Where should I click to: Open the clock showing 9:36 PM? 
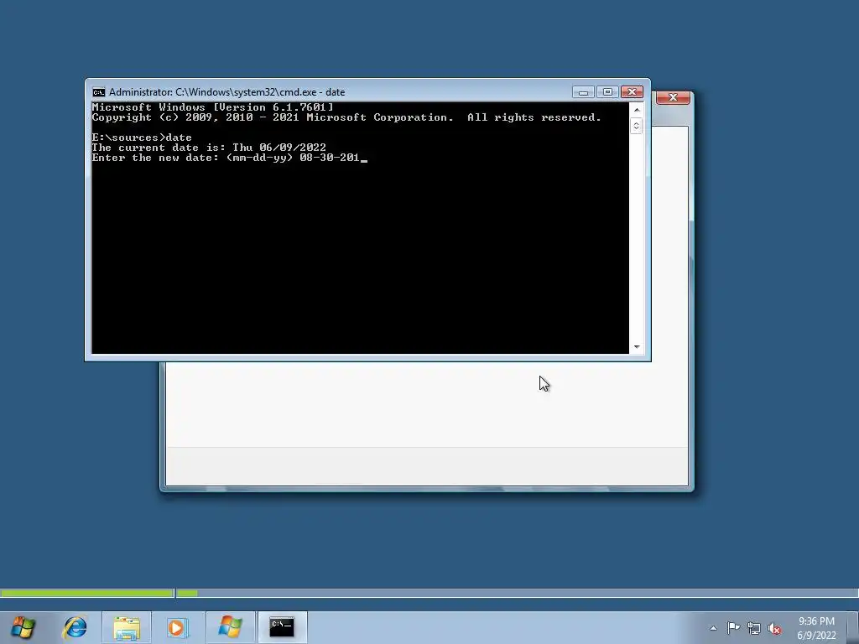tap(816, 628)
